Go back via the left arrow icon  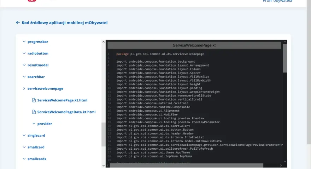click(x=18, y=23)
